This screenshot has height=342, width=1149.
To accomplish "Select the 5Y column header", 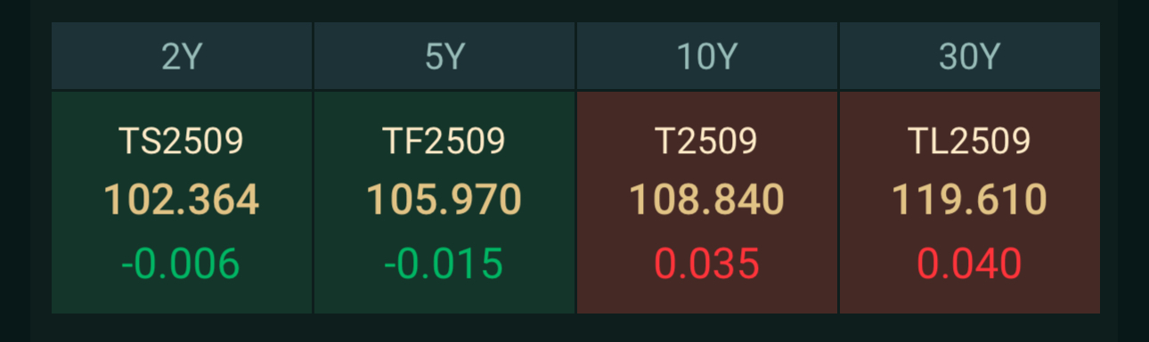I will pyautogui.click(x=444, y=56).
